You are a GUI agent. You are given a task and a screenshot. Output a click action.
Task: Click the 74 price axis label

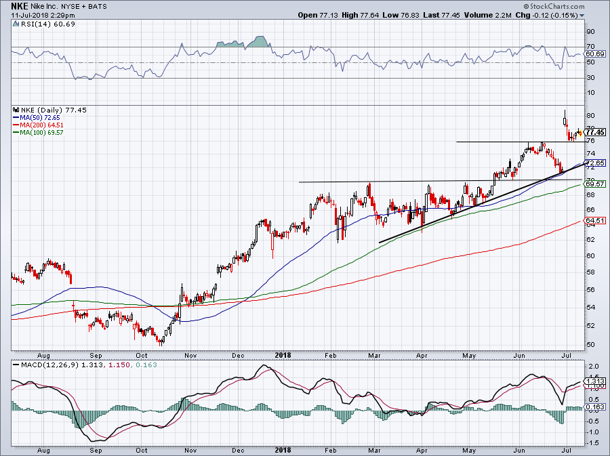(x=590, y=154)
